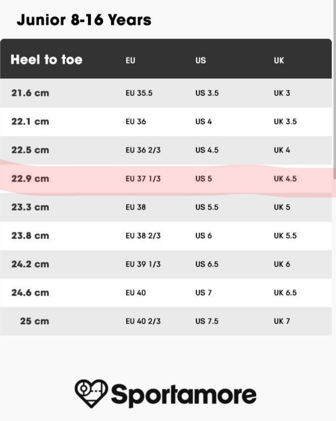
Task: Select the US 5 highlighted cell
Action: [203, 179]
